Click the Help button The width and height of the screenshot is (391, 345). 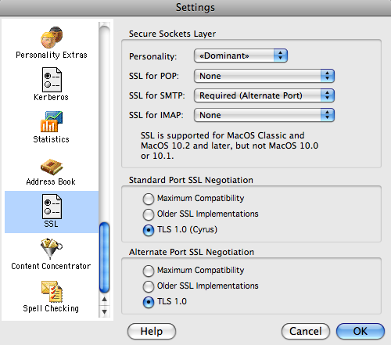click(x=152, y=332)
